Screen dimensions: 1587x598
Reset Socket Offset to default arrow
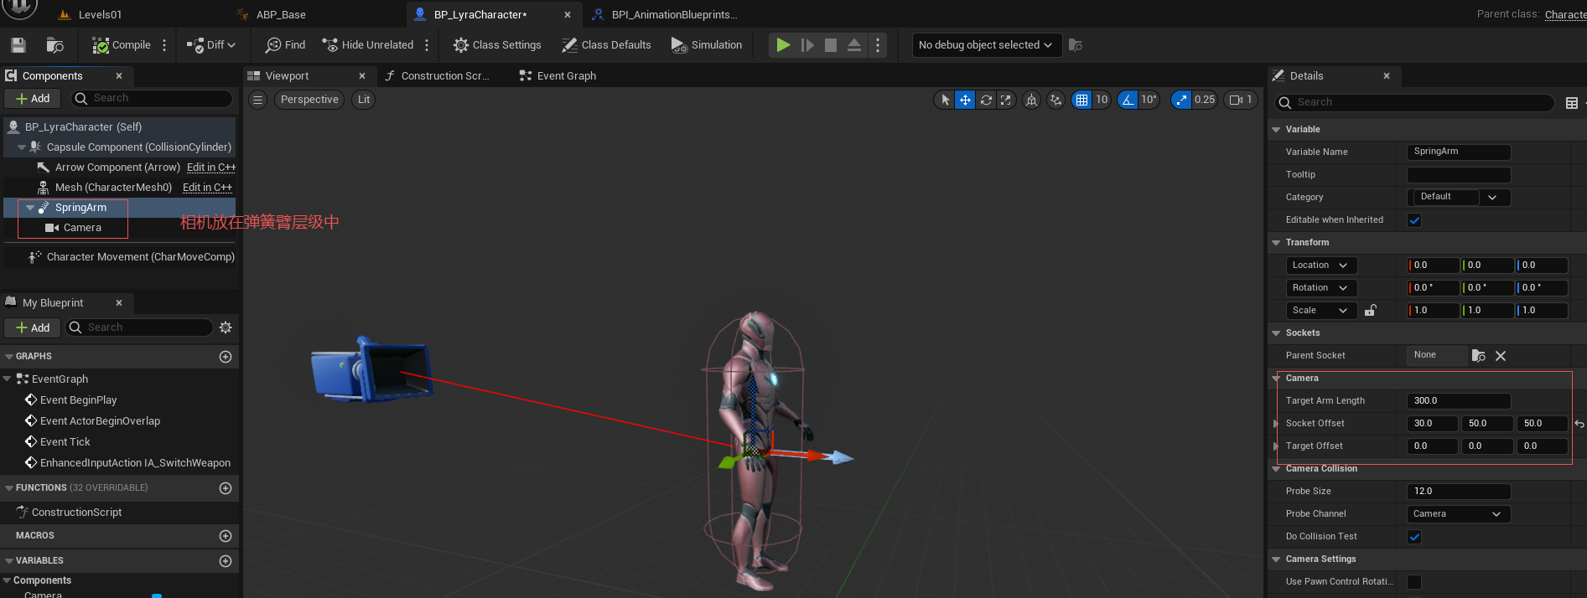pos(1579,424)
